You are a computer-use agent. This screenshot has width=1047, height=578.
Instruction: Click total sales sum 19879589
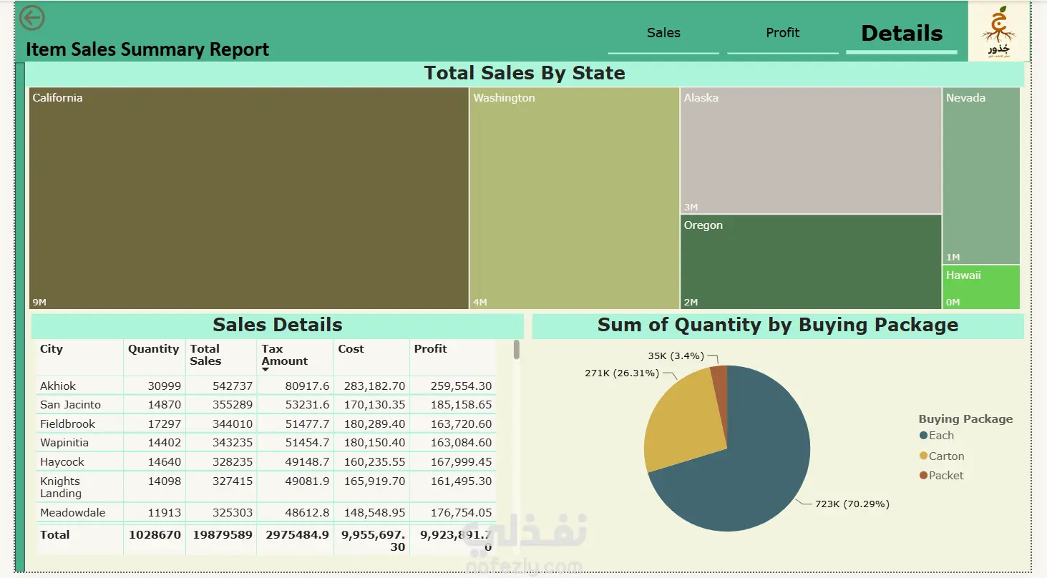(221, 535)
